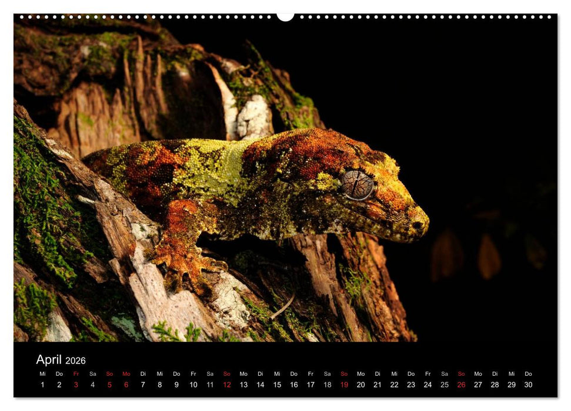Select the 'So' label above date 5

click(x=109, y=373)
